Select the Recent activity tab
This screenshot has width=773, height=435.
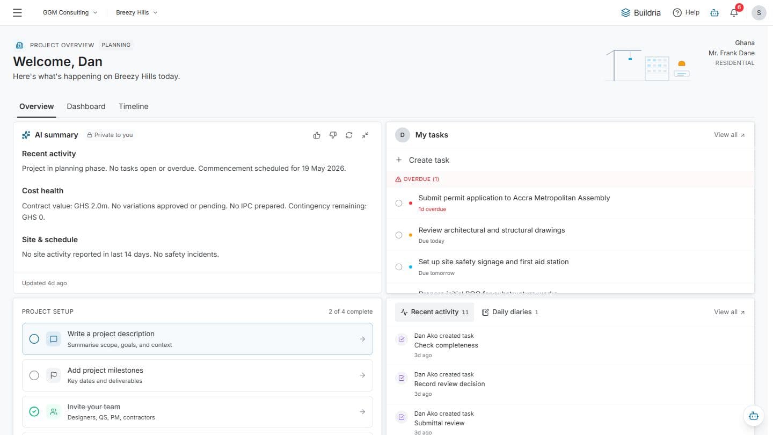(x=434, y=312)
